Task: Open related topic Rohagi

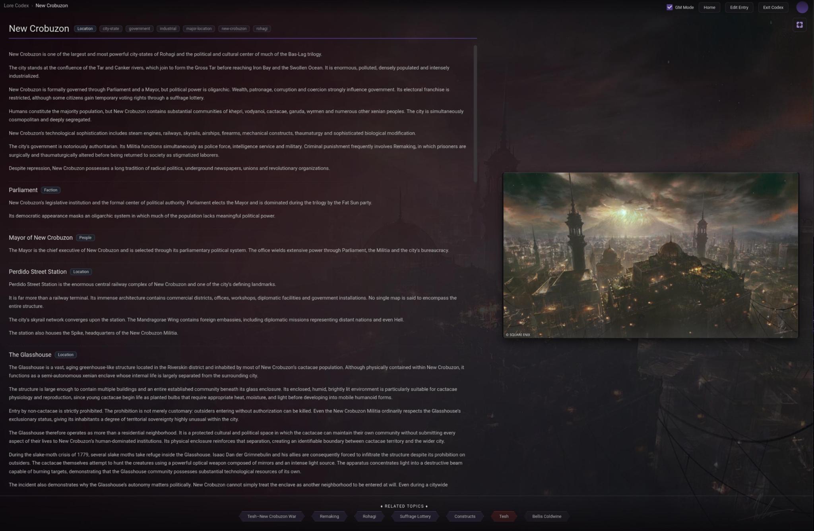Action: 369,516
